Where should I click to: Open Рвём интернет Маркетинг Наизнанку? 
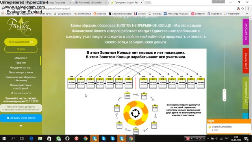coord(21,79)
